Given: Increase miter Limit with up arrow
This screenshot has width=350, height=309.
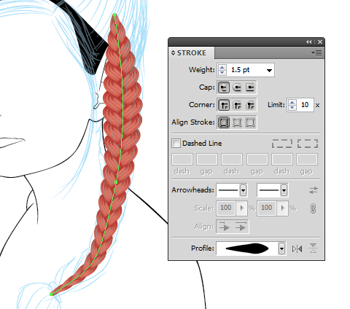Looking at the screenshot, I should pos(292,102).
